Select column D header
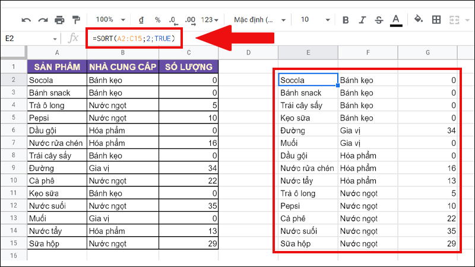Screen dimensions: 475x267 point(248,53)
